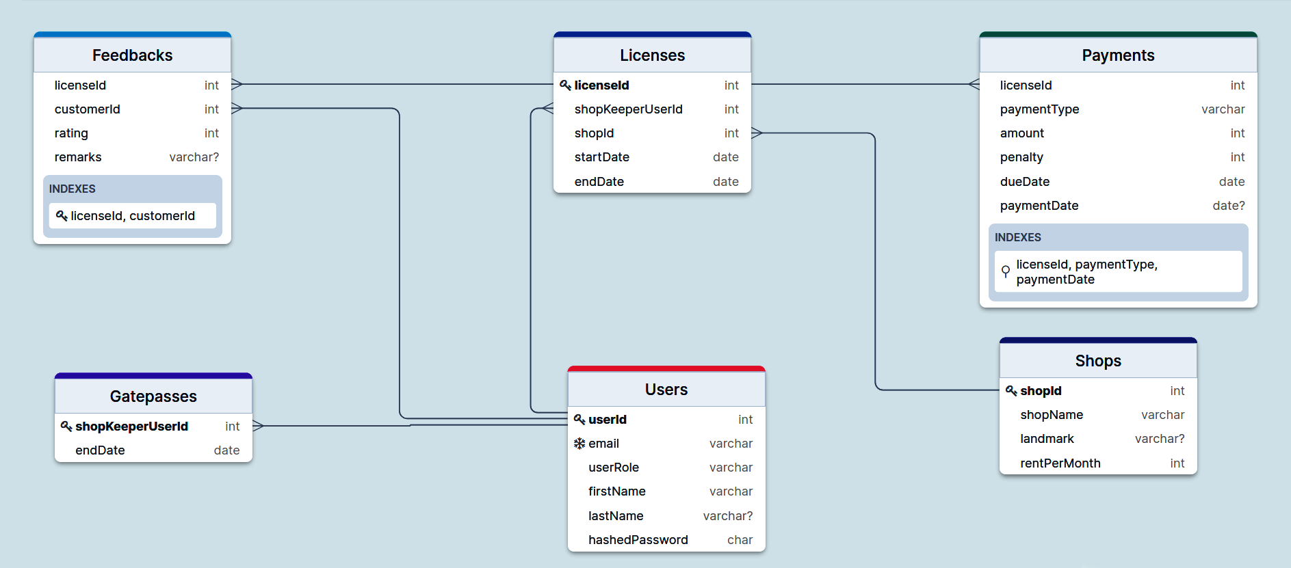Click the pin icon in Payments index entry
The height and width of the screenshot is (568, 1291).
pos(1006,272)
